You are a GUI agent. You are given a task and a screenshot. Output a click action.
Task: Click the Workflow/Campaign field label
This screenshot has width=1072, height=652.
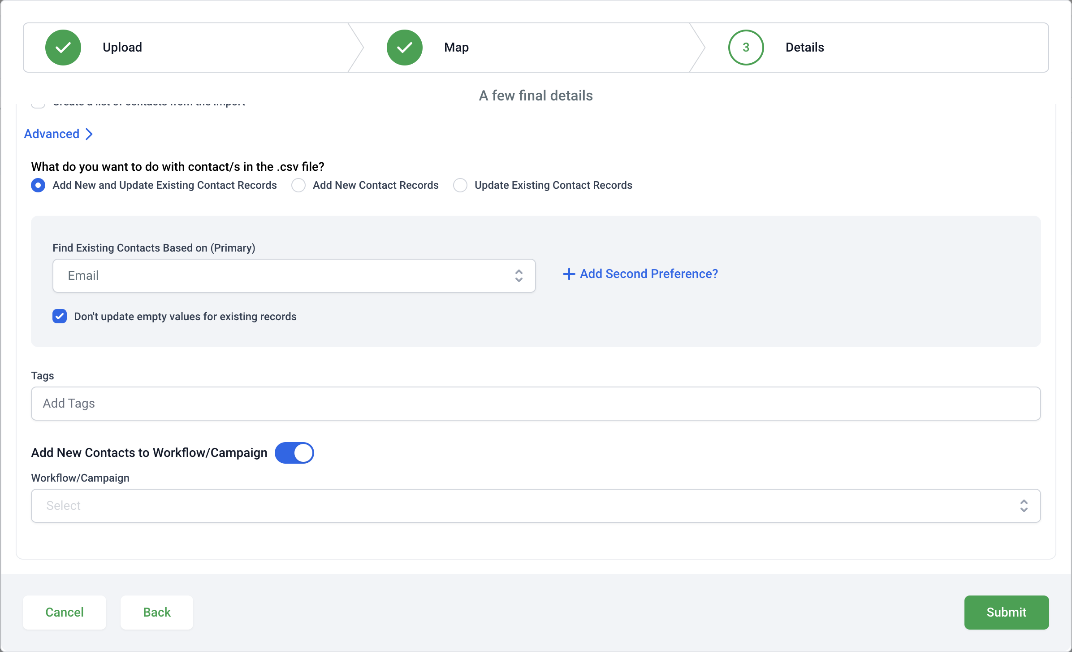[x=80, y=478]
